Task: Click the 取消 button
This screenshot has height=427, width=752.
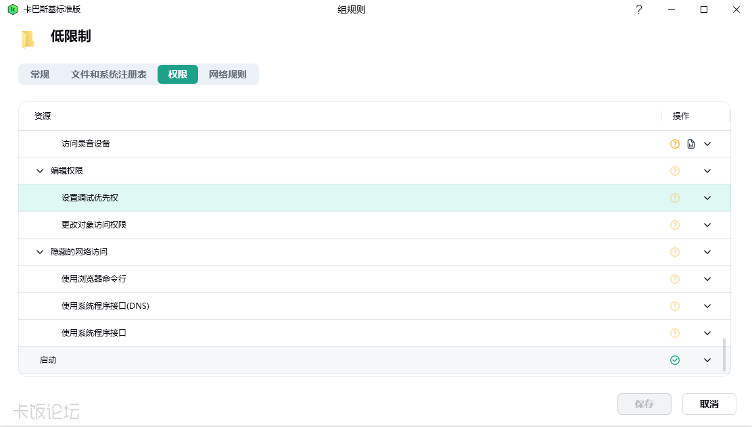Action: tap(709, 404)
